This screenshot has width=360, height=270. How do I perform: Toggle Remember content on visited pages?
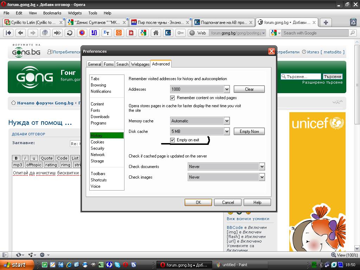172,98
